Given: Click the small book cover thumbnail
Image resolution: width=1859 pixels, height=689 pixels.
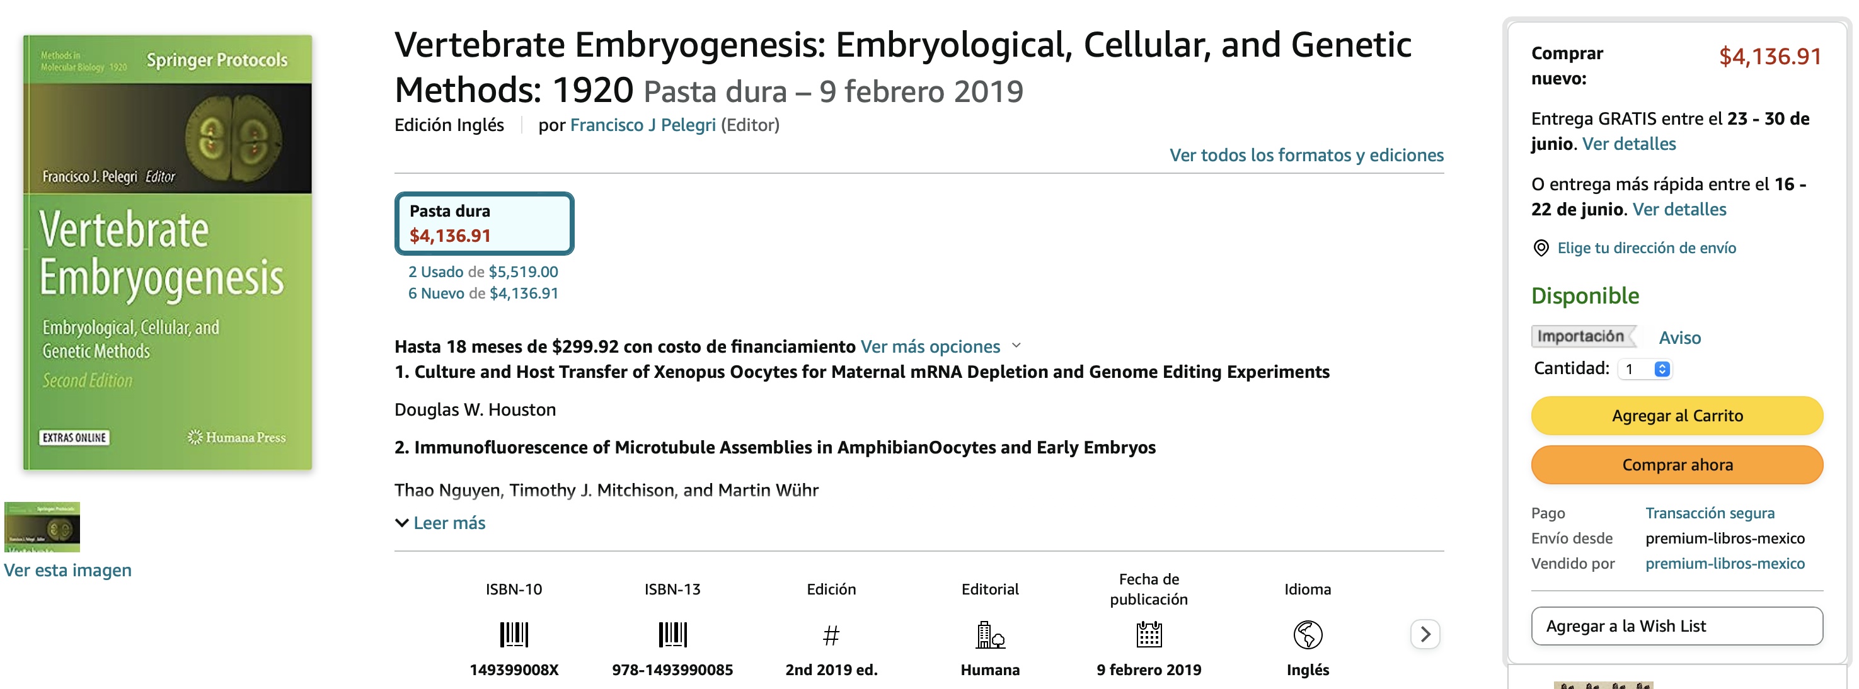Looking at the screenshot, I should click(42, 527).
